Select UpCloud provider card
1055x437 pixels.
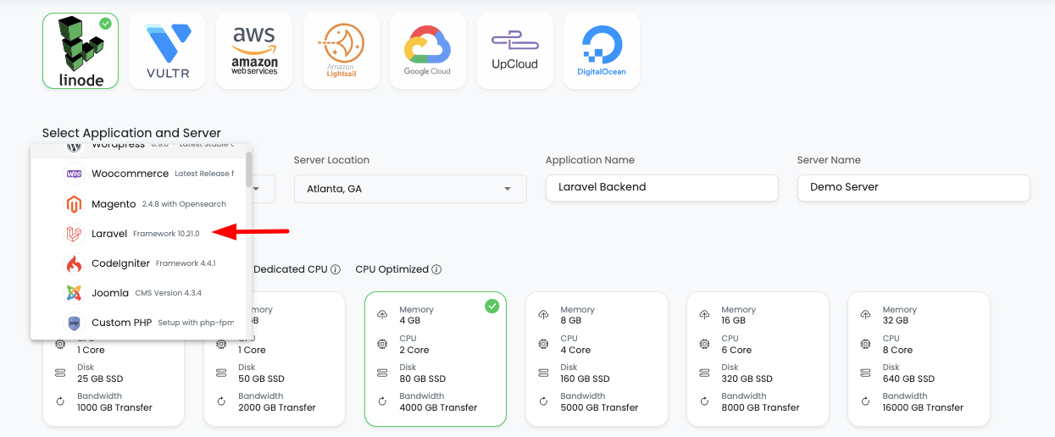pos(515,51)
